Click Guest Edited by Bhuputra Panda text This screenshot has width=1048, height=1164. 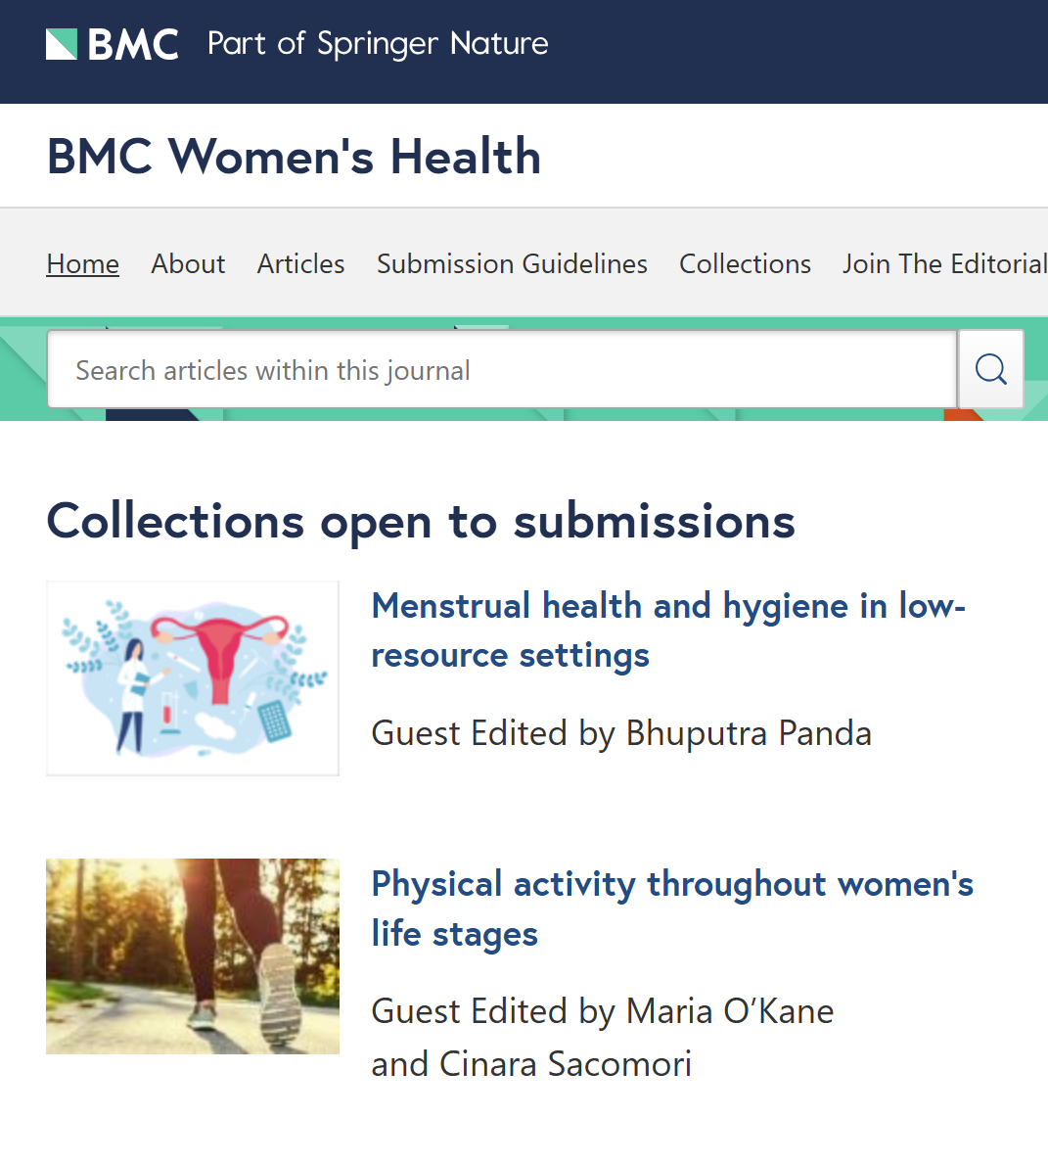(x=621, y=733)
